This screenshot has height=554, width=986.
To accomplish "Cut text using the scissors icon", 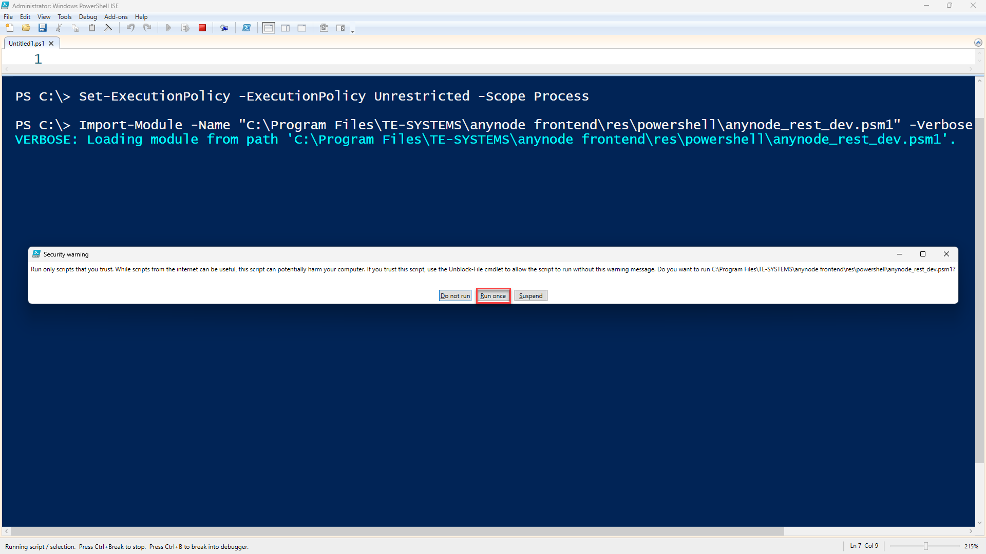I will click(x=59, y=28).
